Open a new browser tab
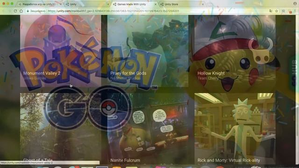This screenshot has height=168, width=299. click(x=210, y=4)
